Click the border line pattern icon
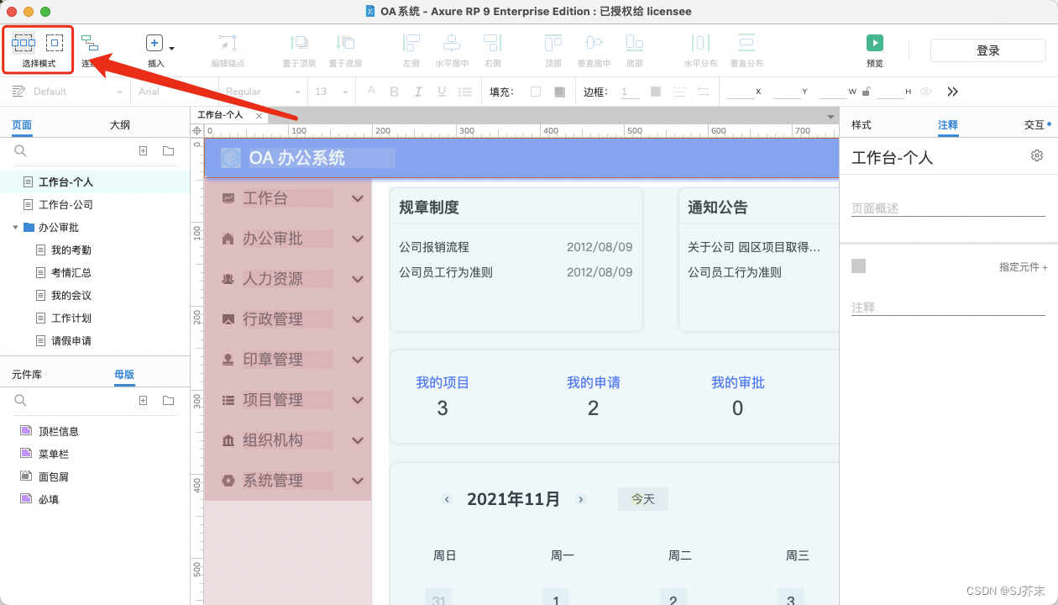The height and width of the screenshot is (605, 1058). [x=679, y=92]
